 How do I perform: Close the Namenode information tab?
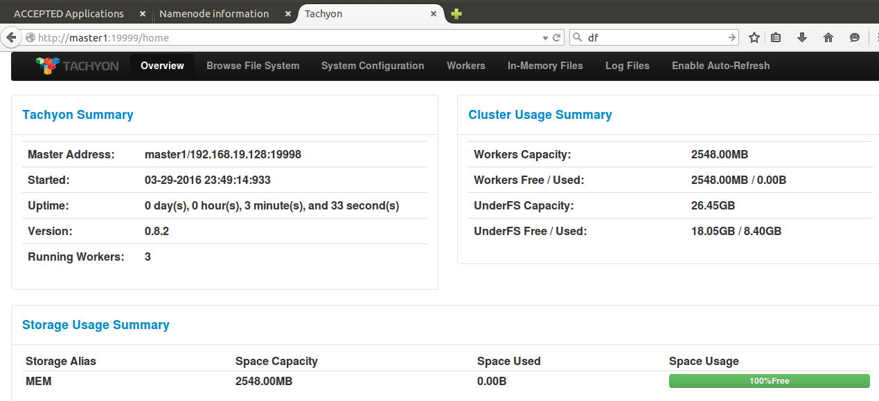287,14
